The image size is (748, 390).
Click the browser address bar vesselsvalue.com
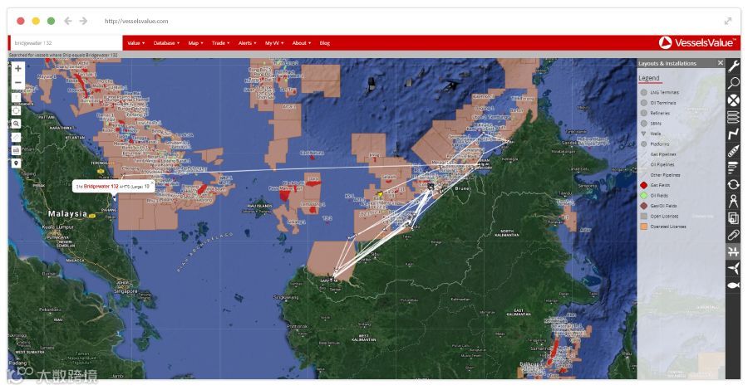(x=136, y=21)
